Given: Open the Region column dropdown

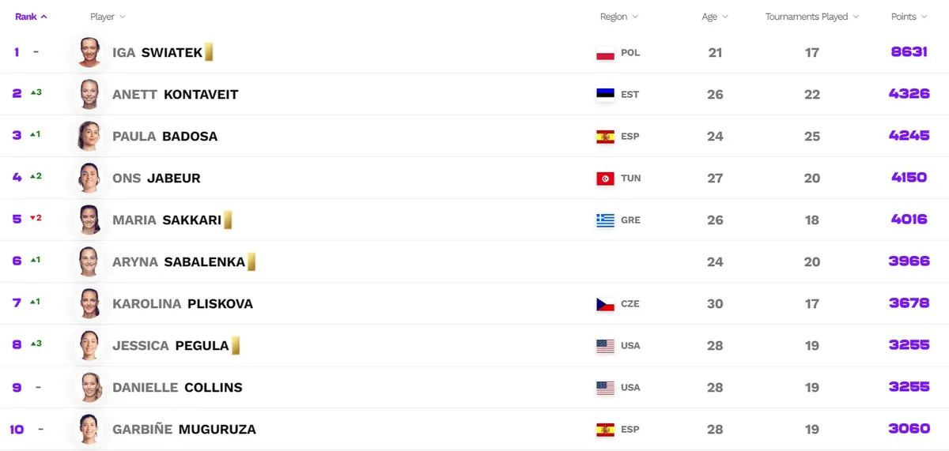Looking at the screenshot, I should pos(619,17).
